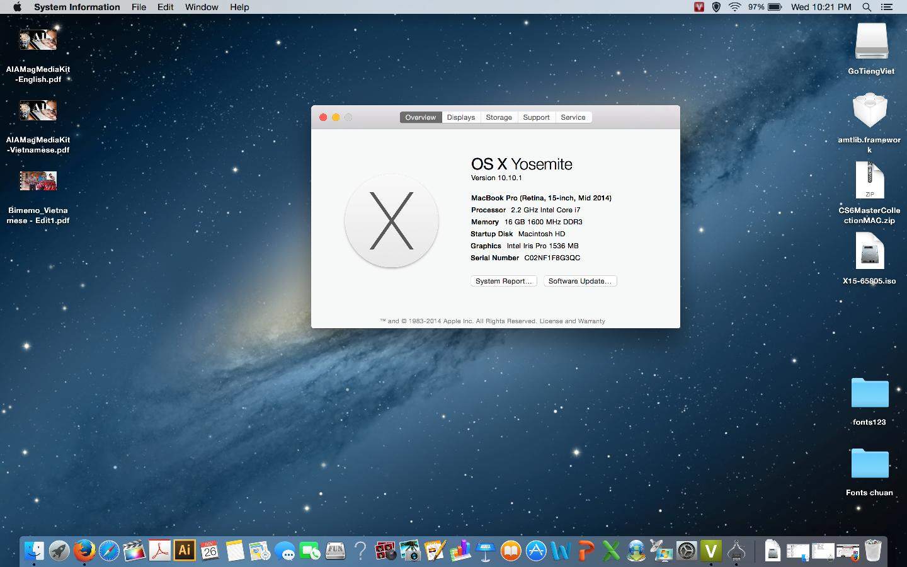The height and width of the screenshot is (567, 907).
Task: Open the App Store from the Dock
Action: (536, 551)
